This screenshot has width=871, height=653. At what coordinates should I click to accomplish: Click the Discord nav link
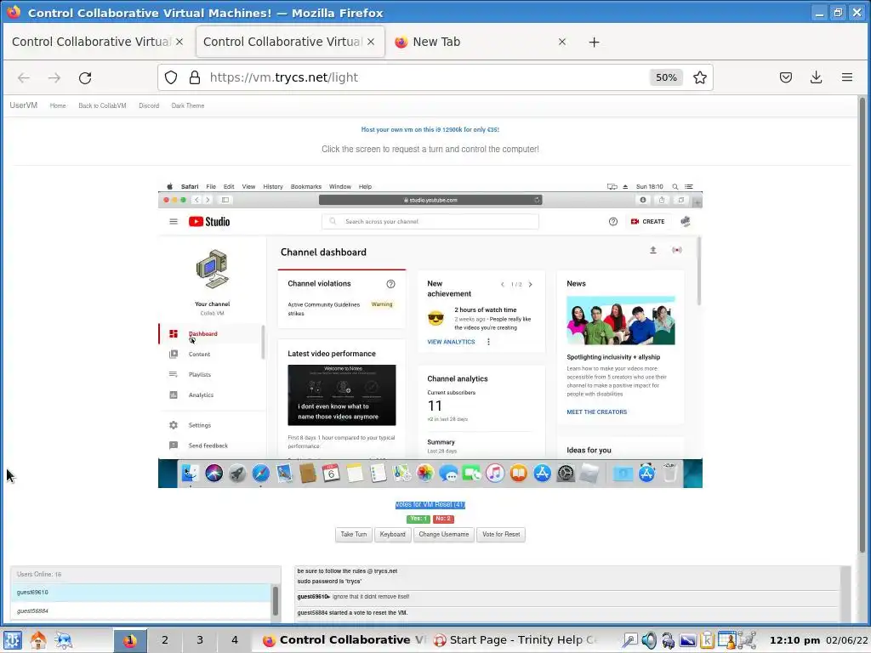tap(149, 105)
